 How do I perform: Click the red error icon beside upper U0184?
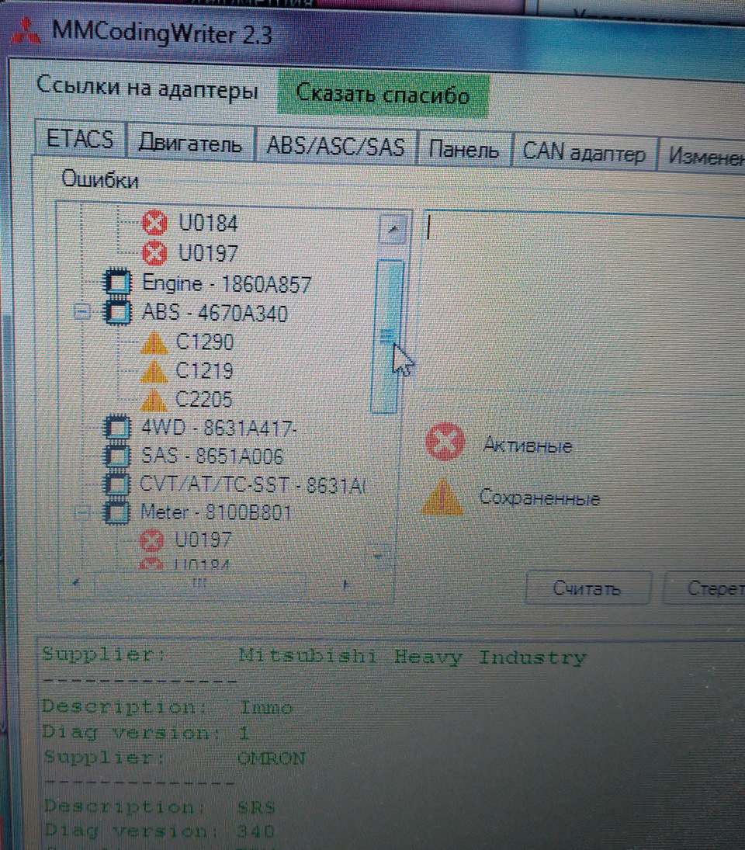[154, 223]
